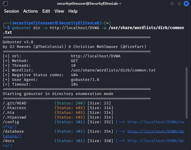Click Size: 352 on the /config row
The width and height of the screenshot is (191, 150).
100,122
